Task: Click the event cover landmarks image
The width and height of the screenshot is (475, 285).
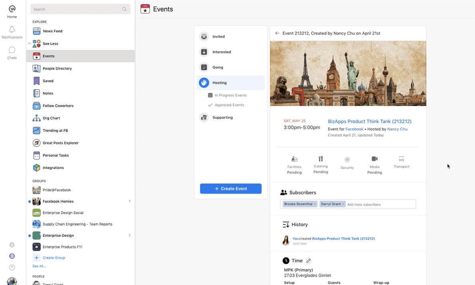Action: (x=348, y=73)
